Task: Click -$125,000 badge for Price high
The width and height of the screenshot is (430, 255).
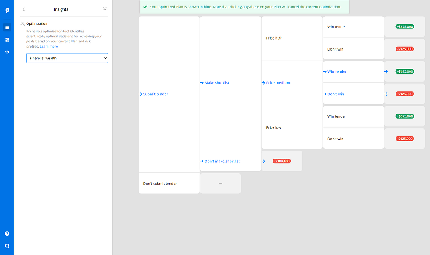Action: [x=405, y=49]
